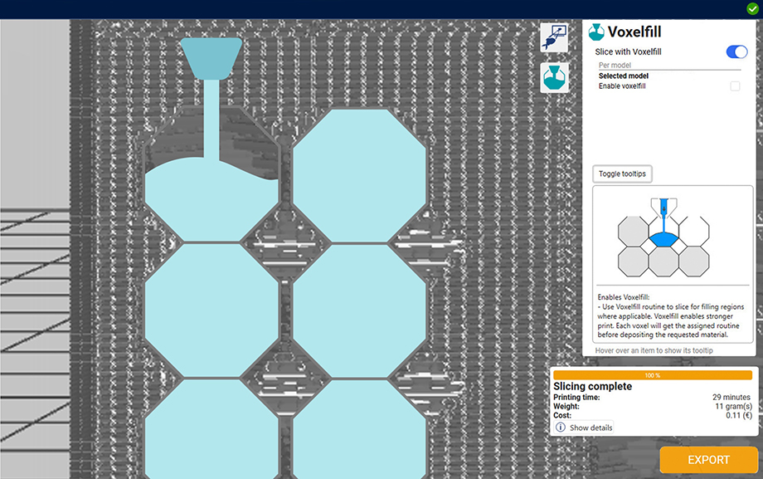
Task: Click the 29 minutes printing time value
Action: coord(730,398)
